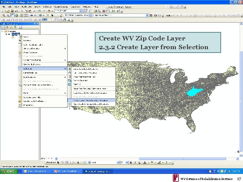Screen dimensions: 243x182
Task: Click the vertical map scrollbar thumb
Action: [241, 100]
